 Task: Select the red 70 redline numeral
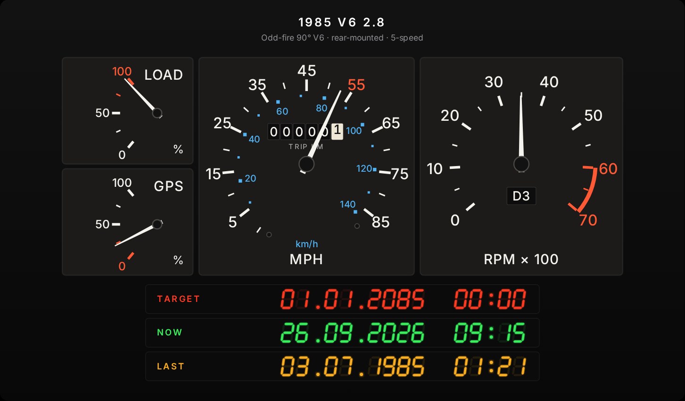tap(588, 220)
